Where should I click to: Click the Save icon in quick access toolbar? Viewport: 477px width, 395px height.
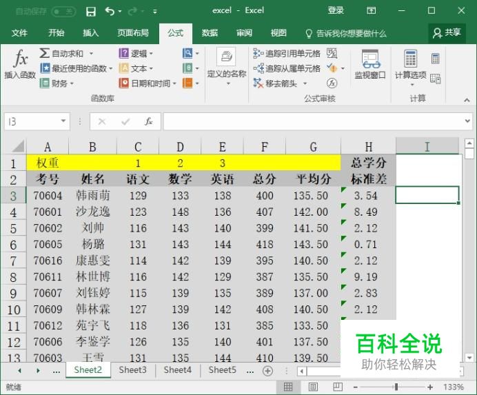point(91,11)
